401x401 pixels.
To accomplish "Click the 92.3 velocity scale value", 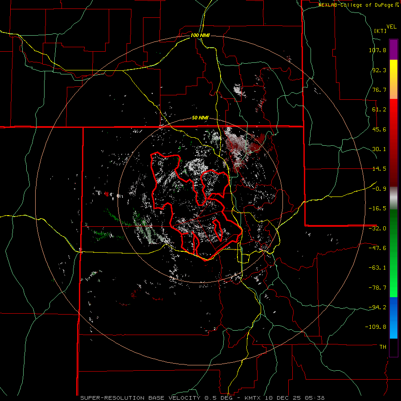I will coord(379,70).
